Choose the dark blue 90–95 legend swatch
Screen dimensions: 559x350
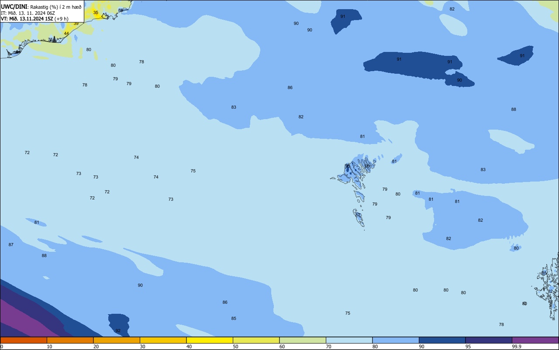point(442,340)
